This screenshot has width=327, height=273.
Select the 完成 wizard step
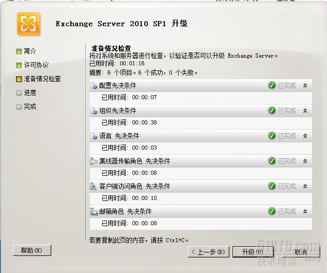pyautogui.click(x=30, y=107)
